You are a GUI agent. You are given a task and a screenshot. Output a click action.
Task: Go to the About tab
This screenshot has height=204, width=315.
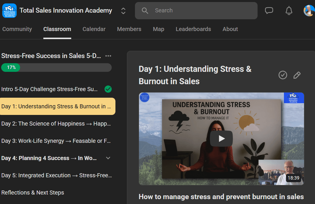coord(230,29)
